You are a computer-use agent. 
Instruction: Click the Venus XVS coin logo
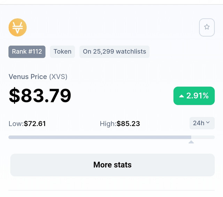pos(18,27)
